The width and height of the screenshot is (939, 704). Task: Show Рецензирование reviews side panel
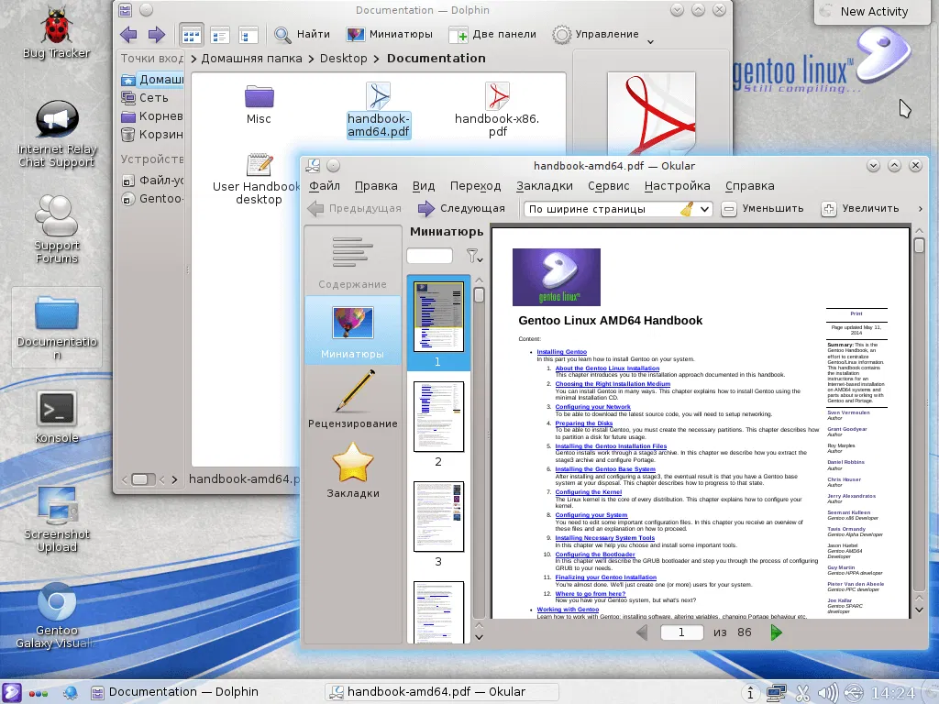click(353, 400)
